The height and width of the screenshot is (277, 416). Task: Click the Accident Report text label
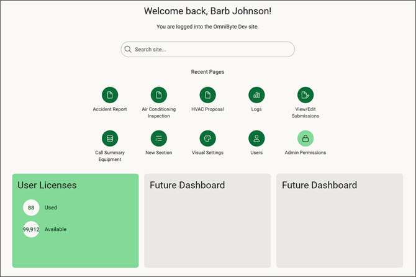pos(110,109)
